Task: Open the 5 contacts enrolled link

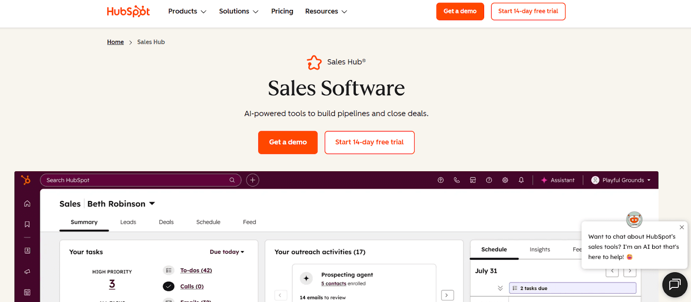Action: (334, 283)
